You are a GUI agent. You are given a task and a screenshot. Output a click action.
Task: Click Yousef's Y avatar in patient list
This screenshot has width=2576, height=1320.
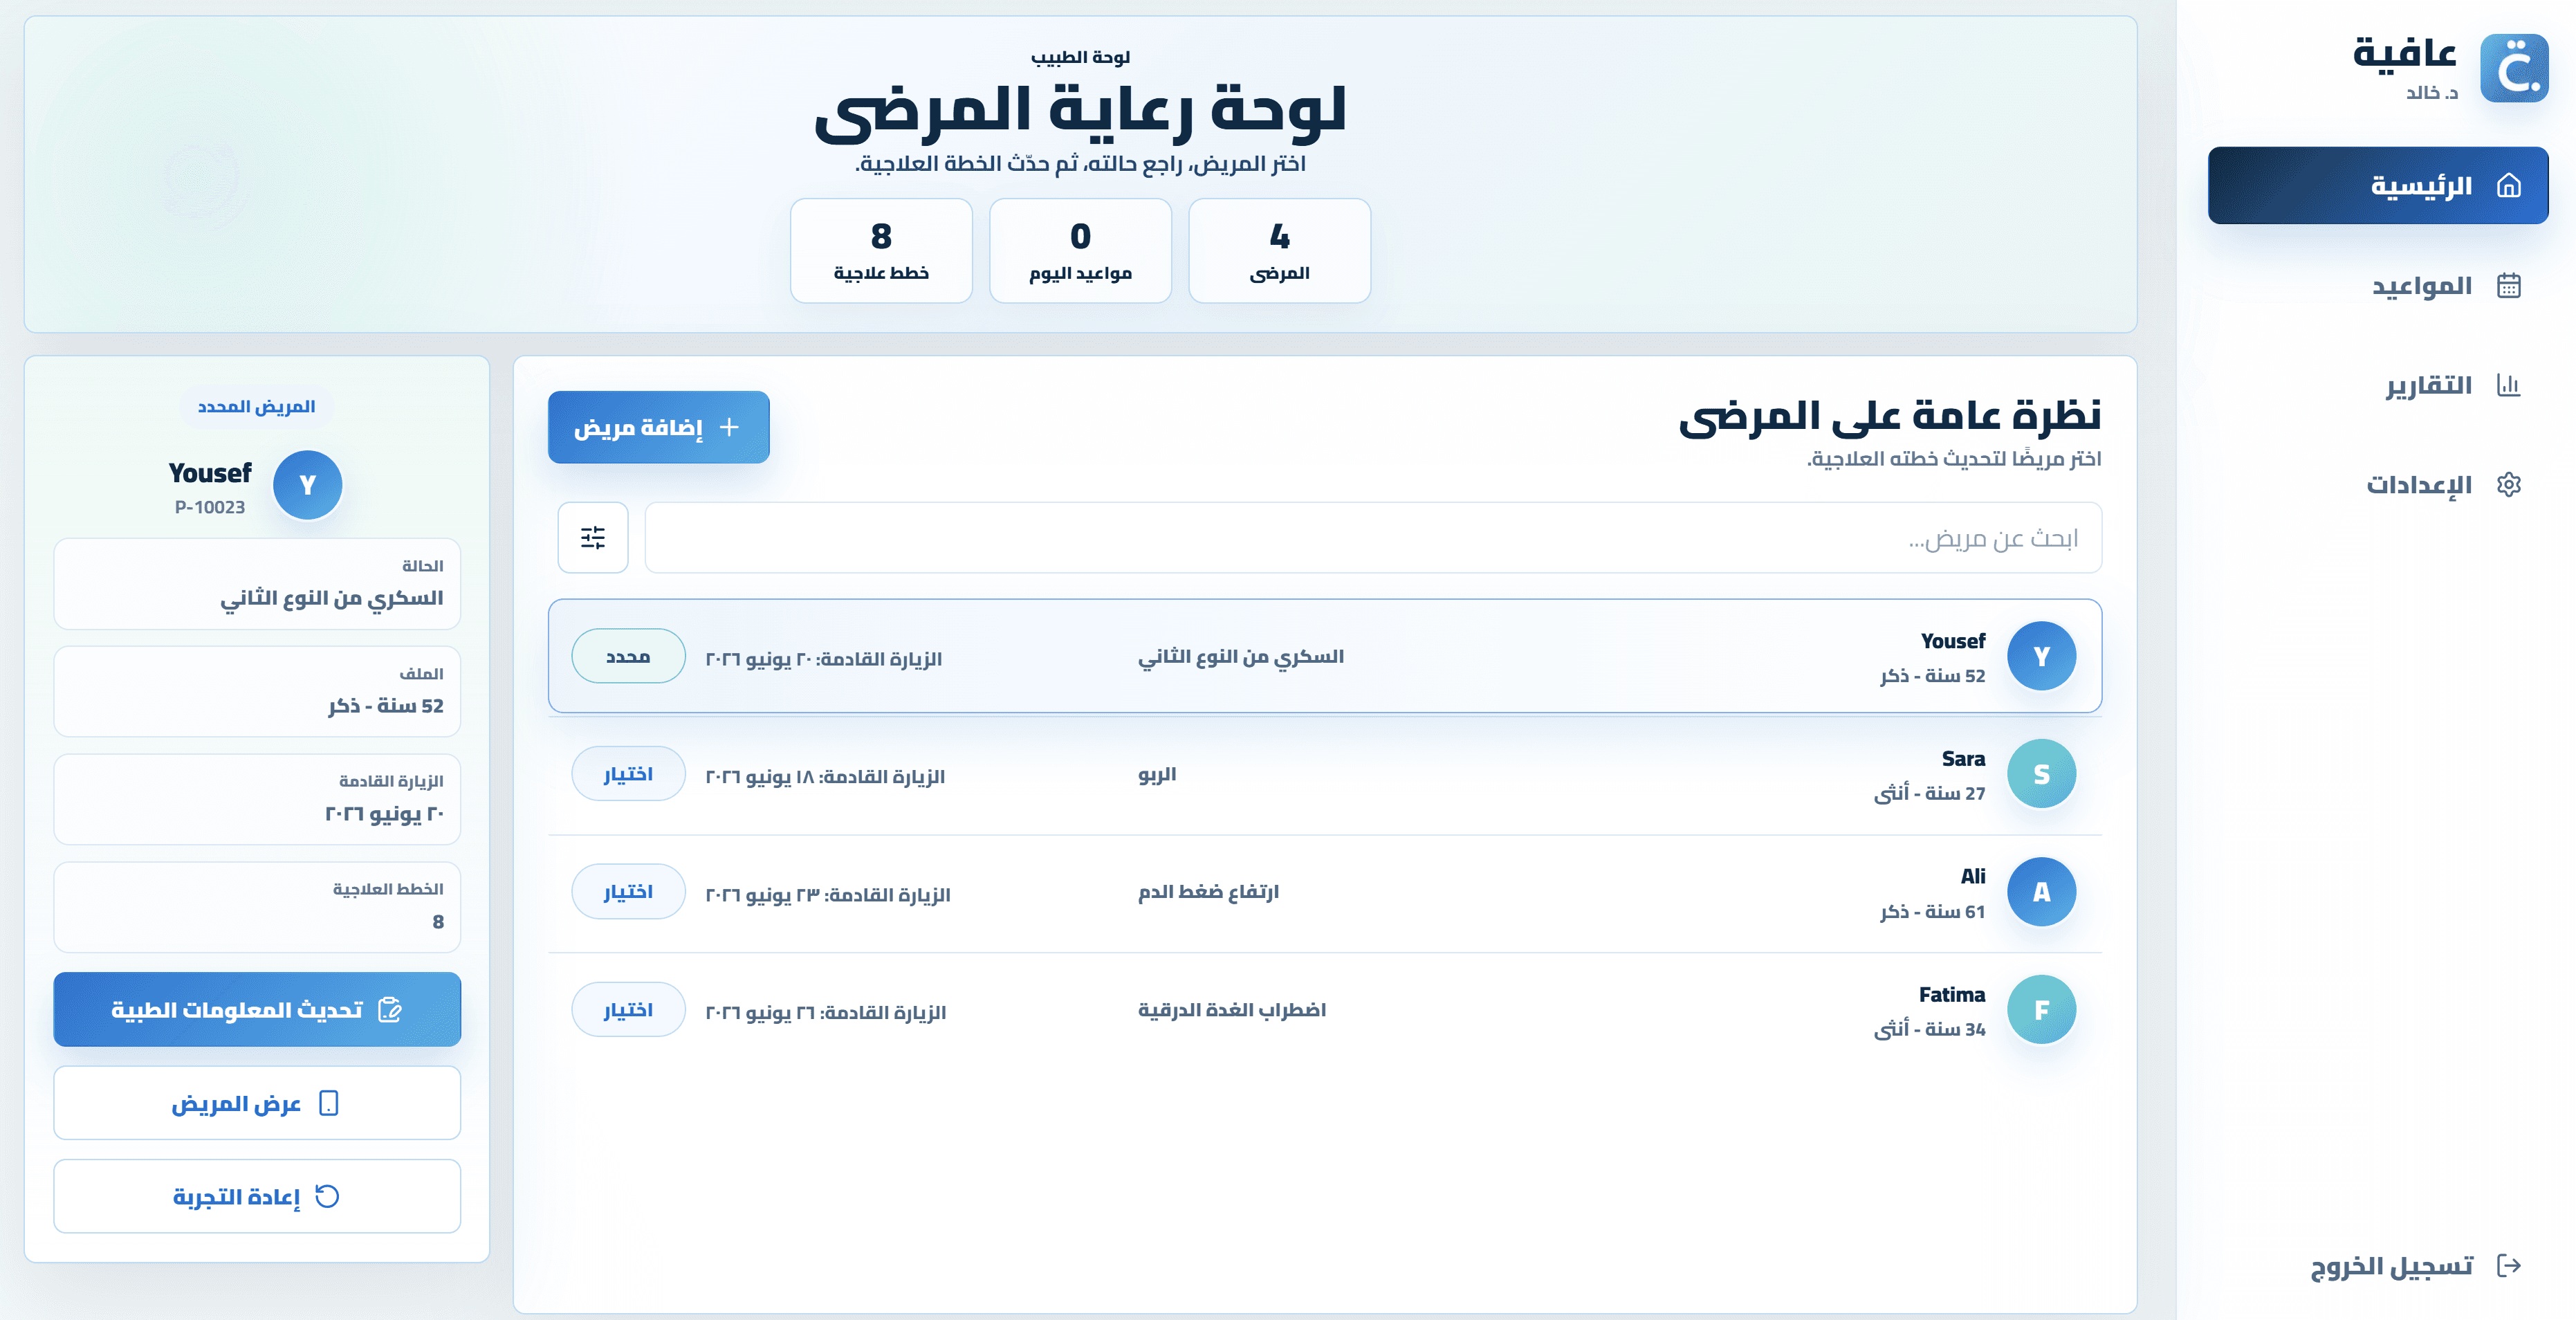[2041, 656]
